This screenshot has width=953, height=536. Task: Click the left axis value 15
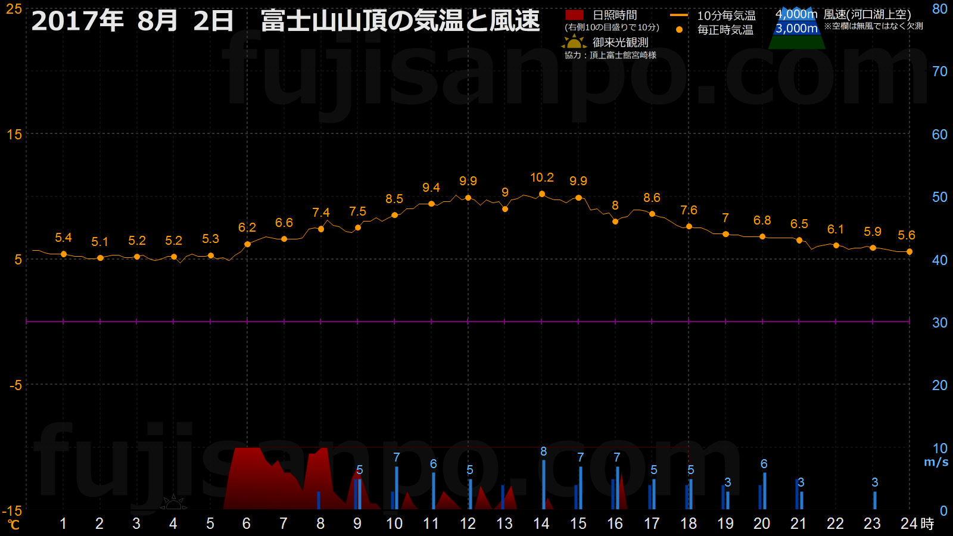tap(14, 135)
